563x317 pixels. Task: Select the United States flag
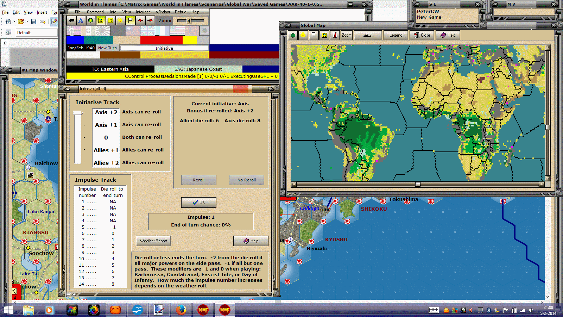[x=177, y=31]
